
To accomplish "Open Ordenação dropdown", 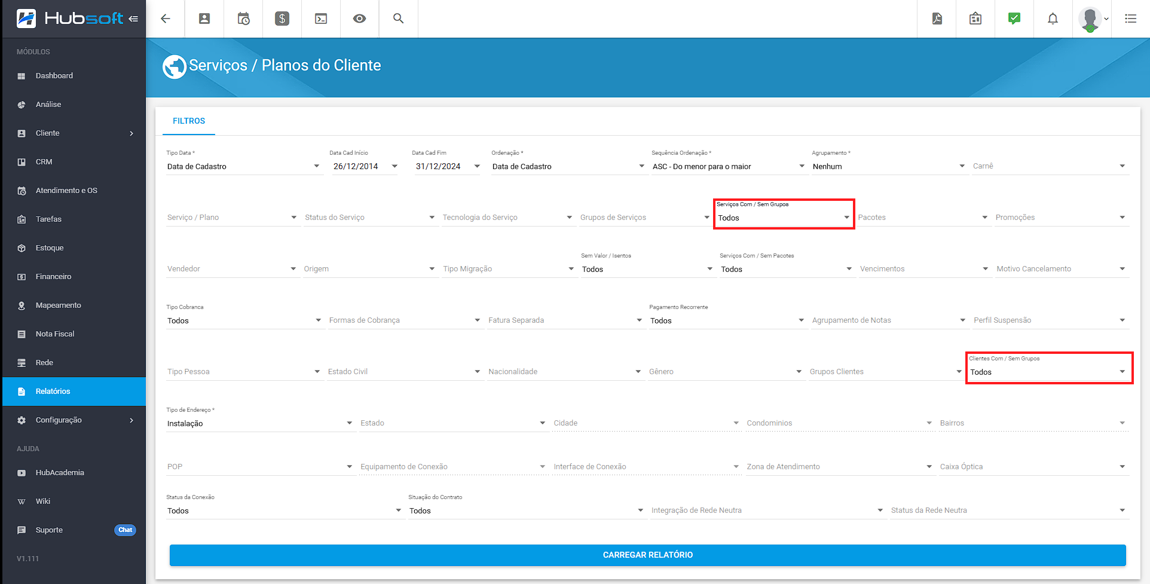I will tap(568, 166).
